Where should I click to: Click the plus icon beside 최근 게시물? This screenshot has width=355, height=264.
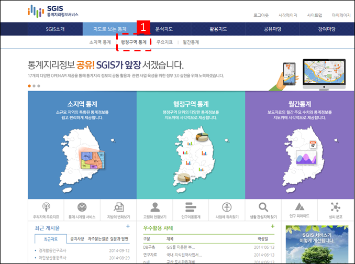pyautogui.click(x=128, y=226)
